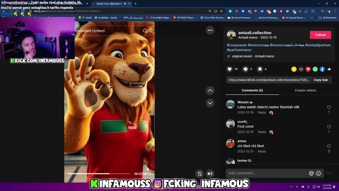The width and height of the screenshot is (339, 191).
Task: Copy the video link
Action: pyautogui.click(x=321, y=80)
